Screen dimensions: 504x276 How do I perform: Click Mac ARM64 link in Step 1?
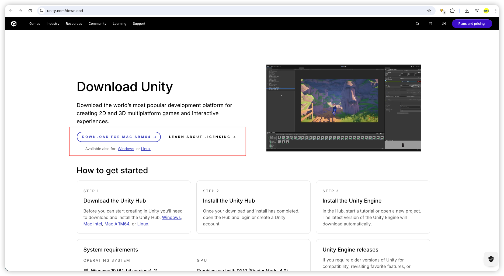[x=117, y=224]
